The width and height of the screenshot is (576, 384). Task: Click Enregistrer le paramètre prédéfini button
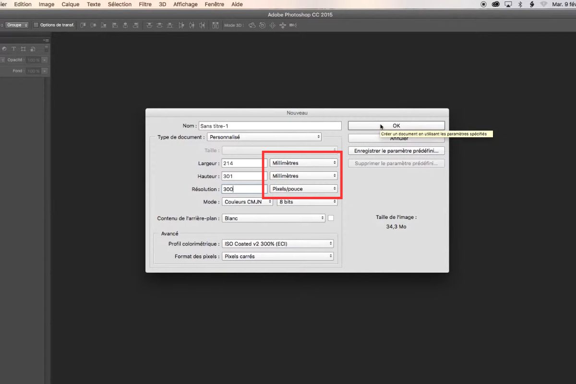coord(396,151)
